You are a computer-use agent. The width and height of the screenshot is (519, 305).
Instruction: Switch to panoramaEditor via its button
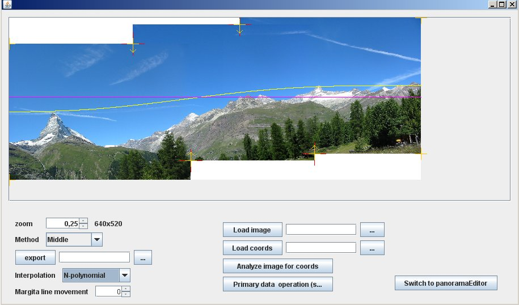click(x=446, y=283)
